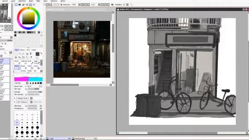The width and height of the screenshot is (249, 140).
Task: Open the Ruler menu
Action: click(31, 1)
